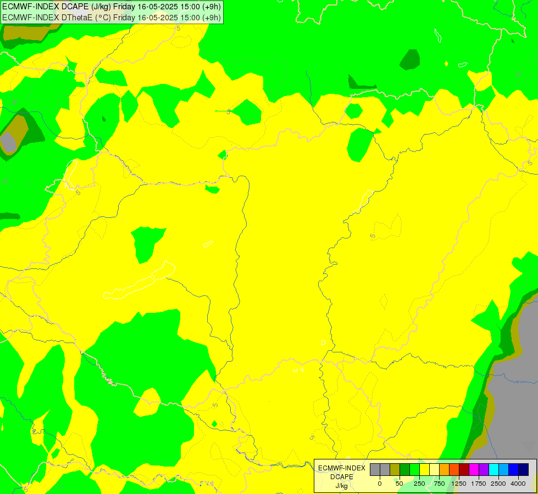Click the legend value 4000
This screenshot has height=494, width=538.
pyautogui.click(x=518, y=484)
